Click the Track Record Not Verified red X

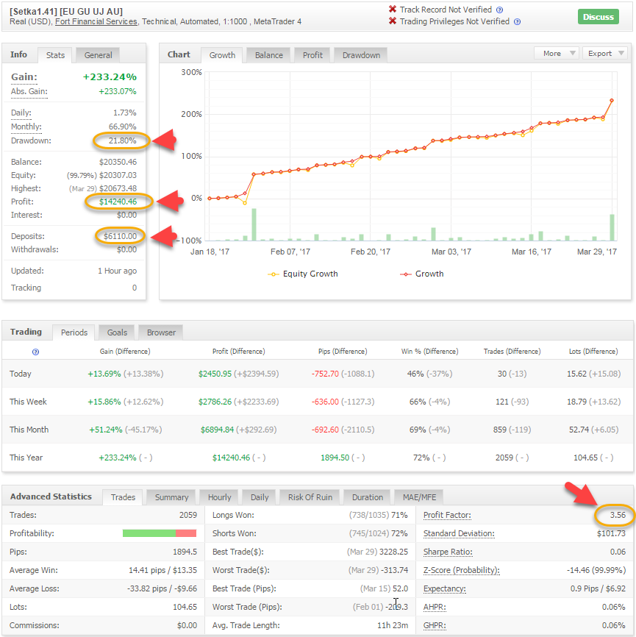point(393,9)
